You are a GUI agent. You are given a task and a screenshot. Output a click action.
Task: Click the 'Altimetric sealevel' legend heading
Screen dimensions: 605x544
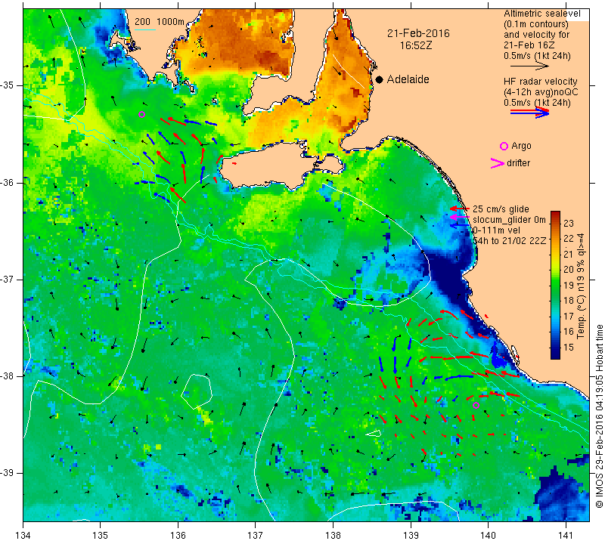pos(542,14)
